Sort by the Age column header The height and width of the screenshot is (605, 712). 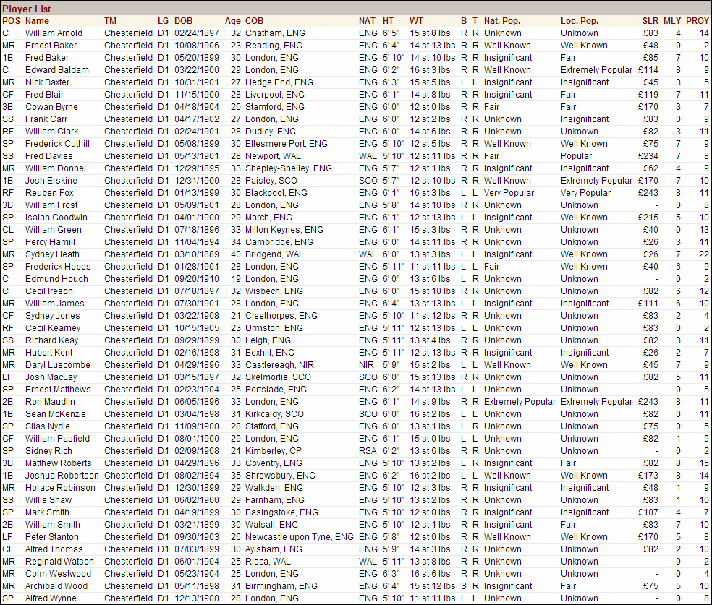click(x=232, y=21)
